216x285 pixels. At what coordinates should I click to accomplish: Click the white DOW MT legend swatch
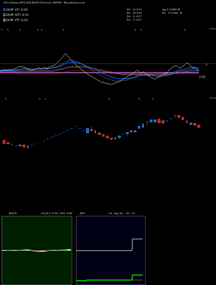coord(4,15)
